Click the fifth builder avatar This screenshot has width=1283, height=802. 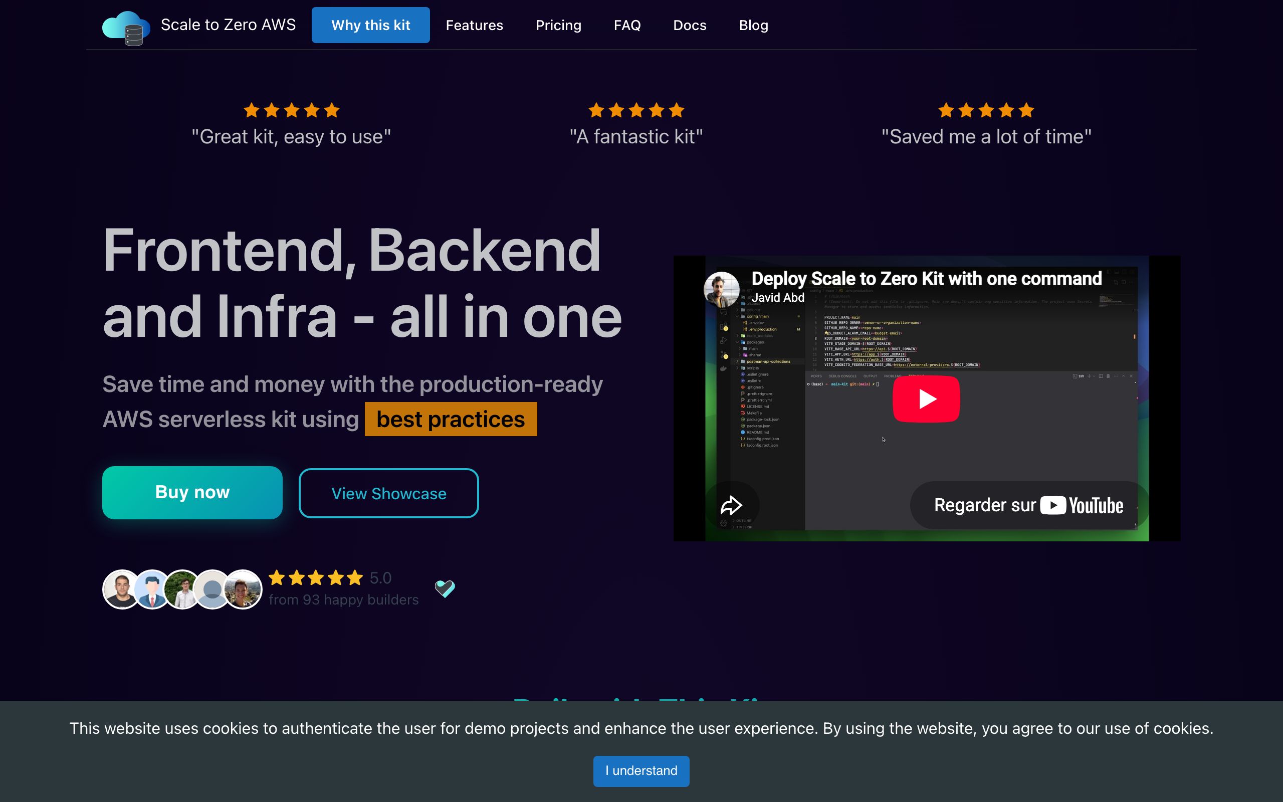243,589
